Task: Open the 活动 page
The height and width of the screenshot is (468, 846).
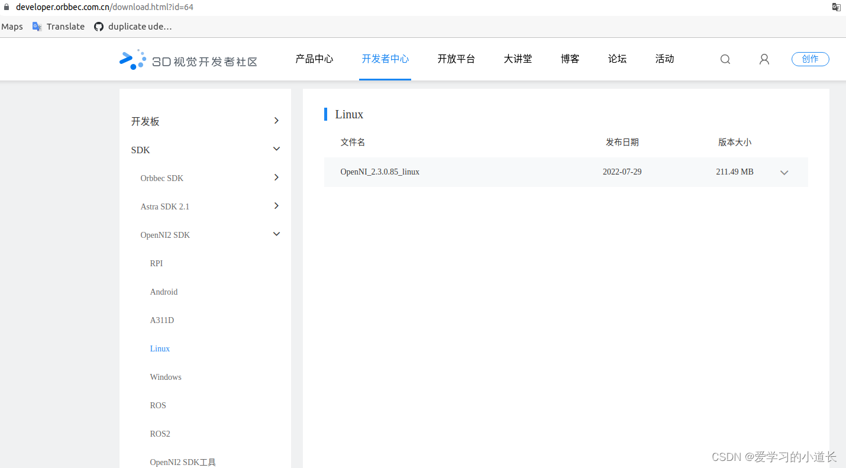Action: tap(664, 59)
